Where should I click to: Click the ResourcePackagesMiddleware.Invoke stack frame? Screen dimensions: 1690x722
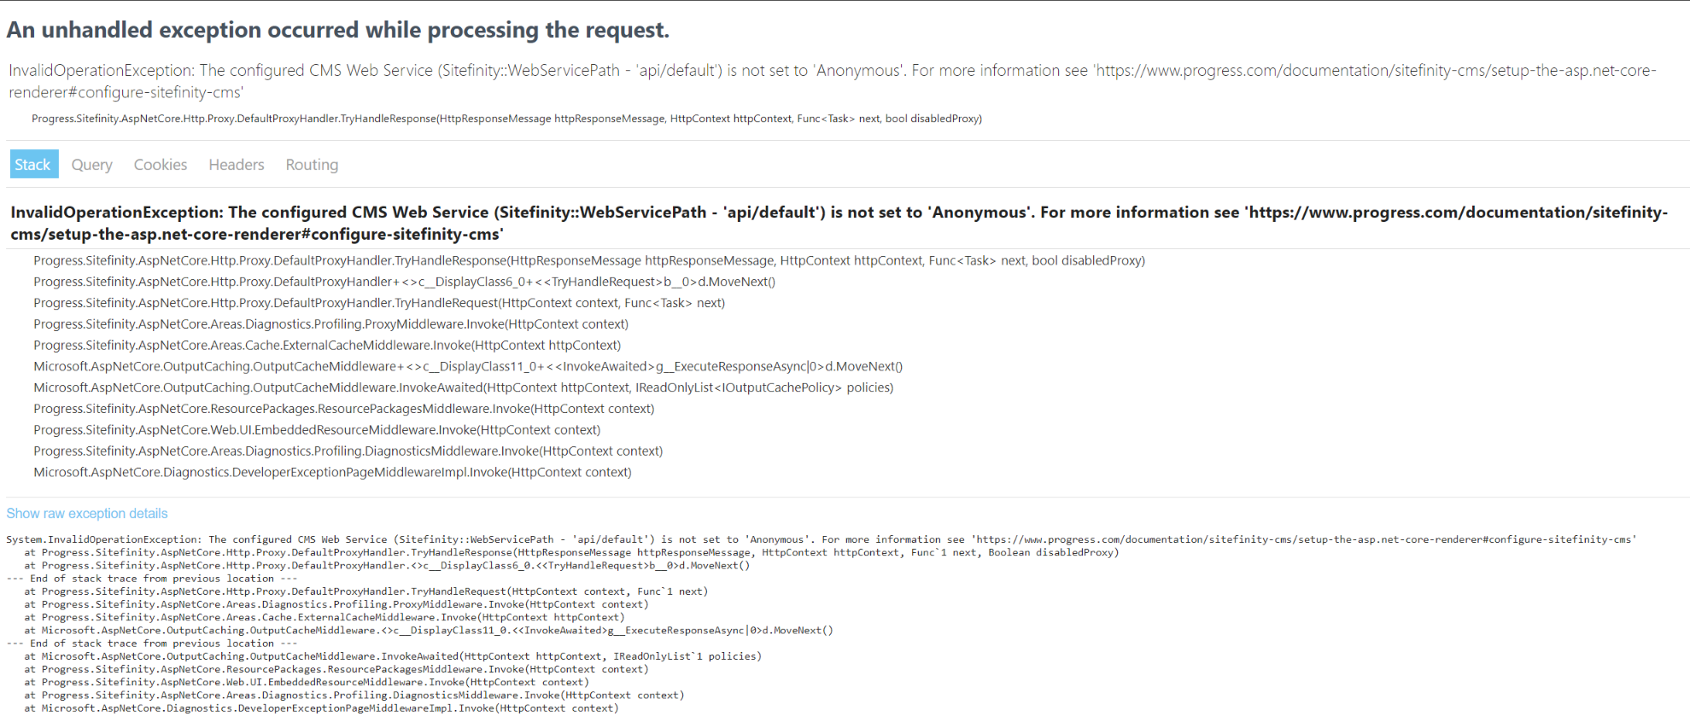coord(344,409)
